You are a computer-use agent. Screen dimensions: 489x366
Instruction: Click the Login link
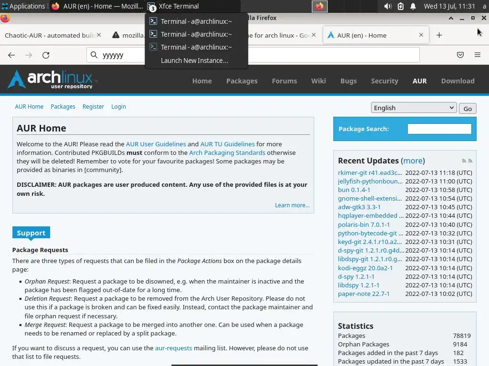coord(118,106)
